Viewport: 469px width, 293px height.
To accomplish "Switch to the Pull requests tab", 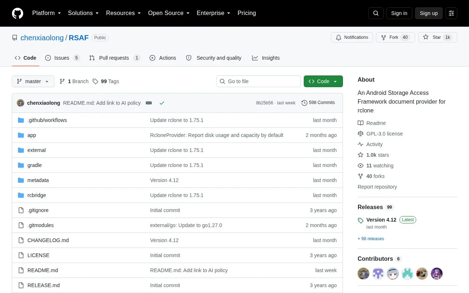I will (115, 58).
